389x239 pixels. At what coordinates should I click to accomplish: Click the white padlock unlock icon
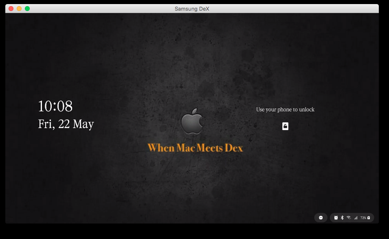point(285,126)
